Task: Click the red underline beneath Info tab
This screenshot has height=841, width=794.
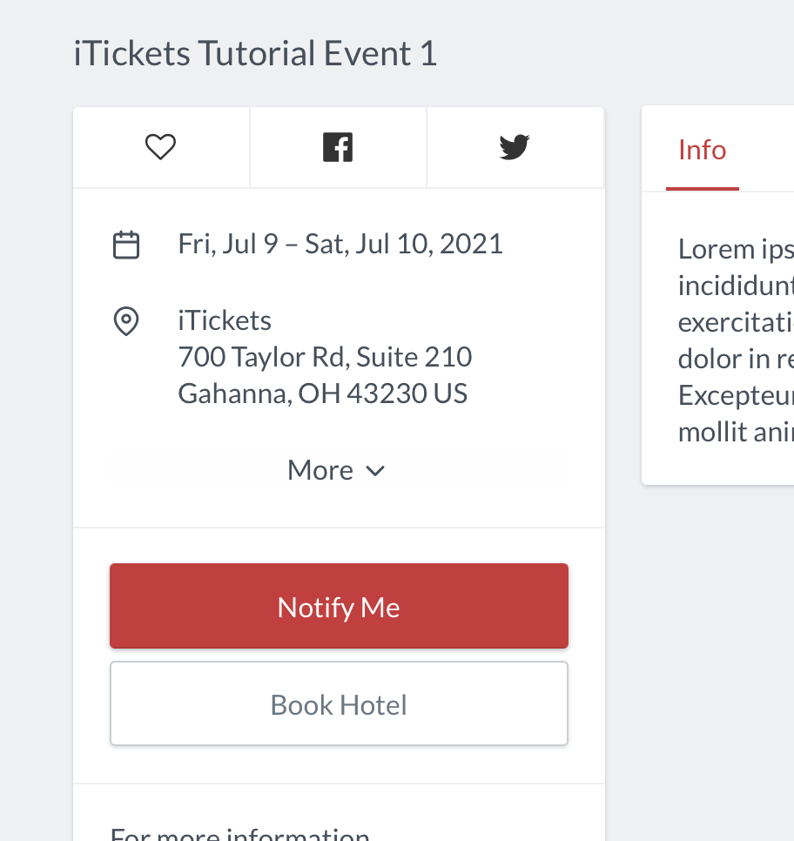Action: (x=703, y=189)
